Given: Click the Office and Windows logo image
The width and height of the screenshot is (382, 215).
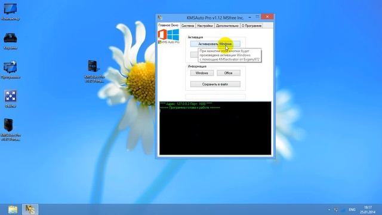Looking at the screenshot, I should (168, 36).
